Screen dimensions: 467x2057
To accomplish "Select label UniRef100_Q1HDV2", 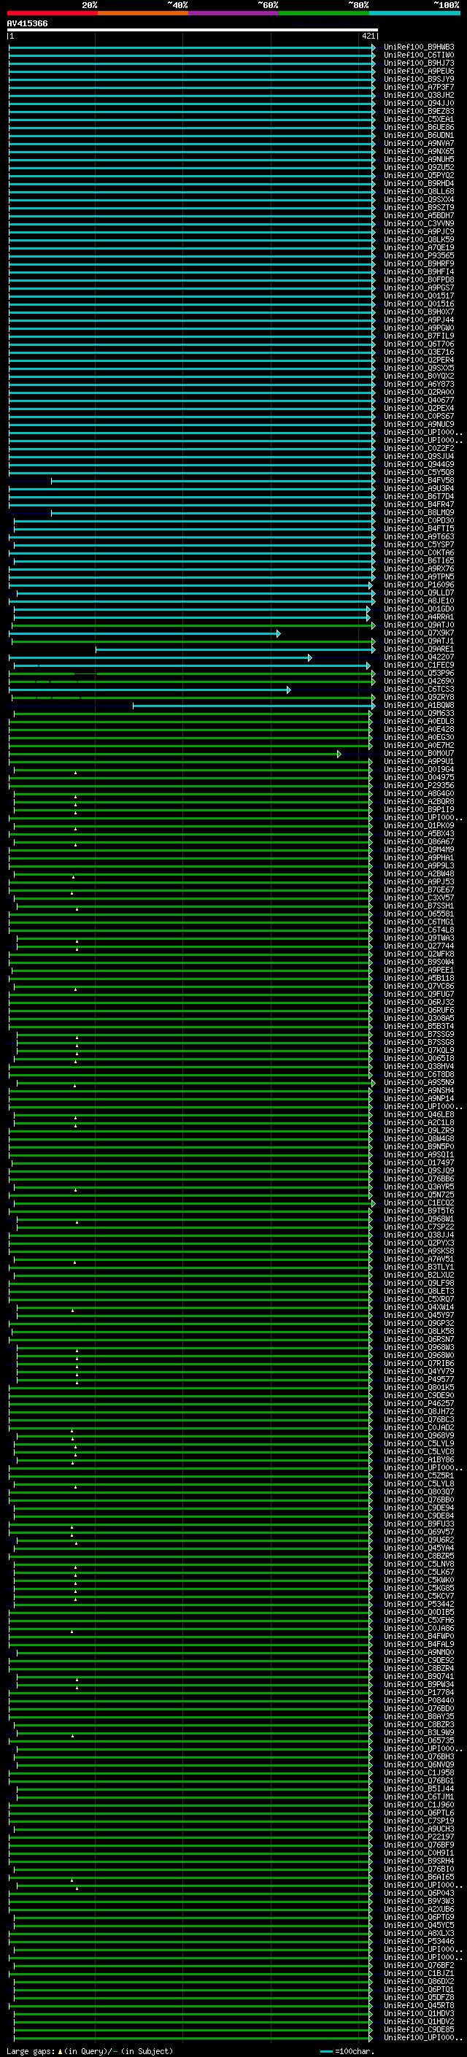I will (419, 2021).
